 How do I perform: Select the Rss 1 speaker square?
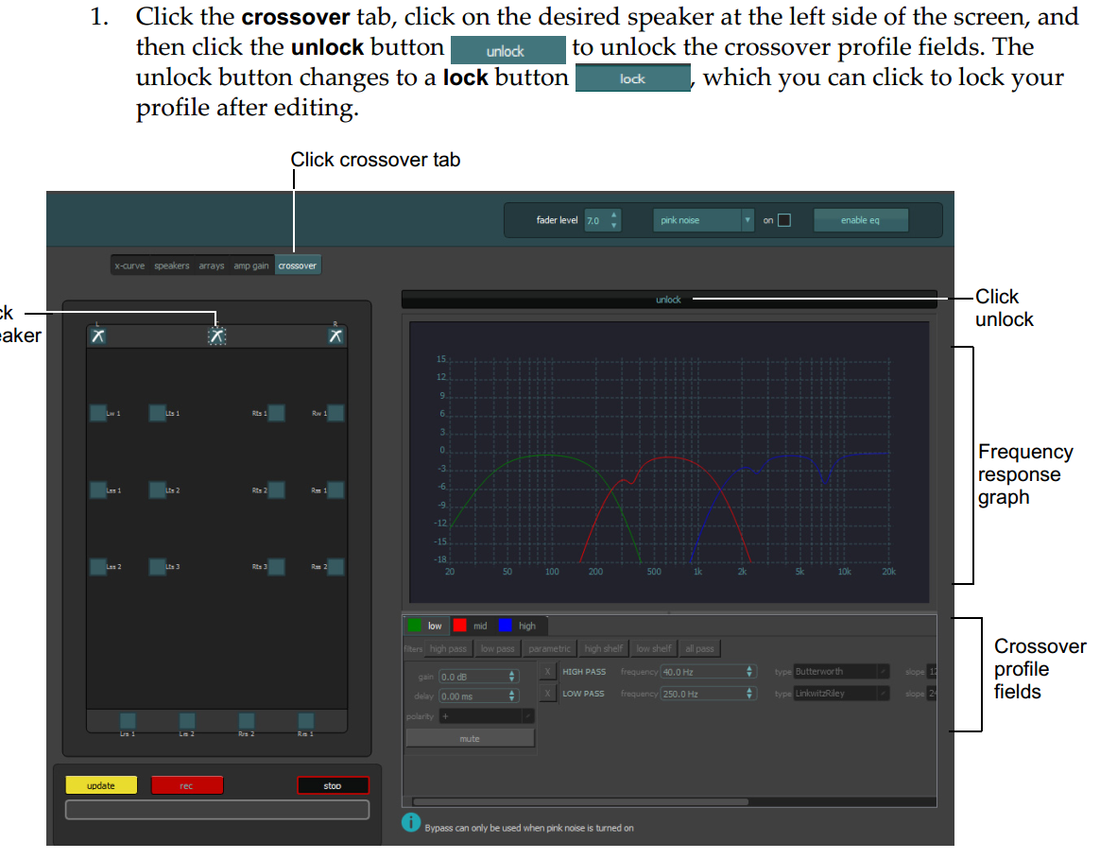(x=336, y=490)
